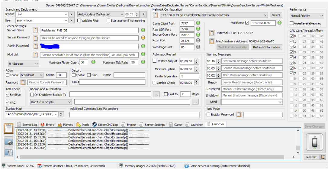
Task: Switch to the SteamCMD Log tab
Action: 105,125
